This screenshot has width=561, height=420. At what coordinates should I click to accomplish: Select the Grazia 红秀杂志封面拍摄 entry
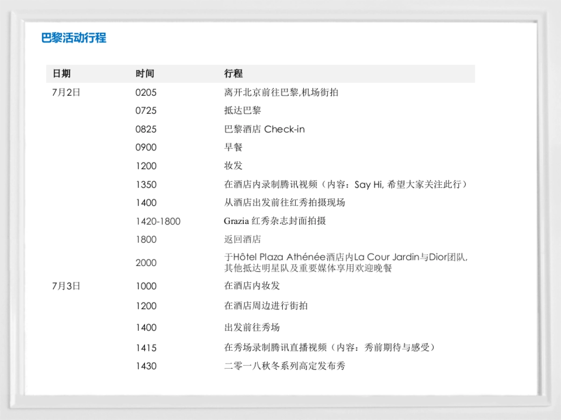[275, 221]
